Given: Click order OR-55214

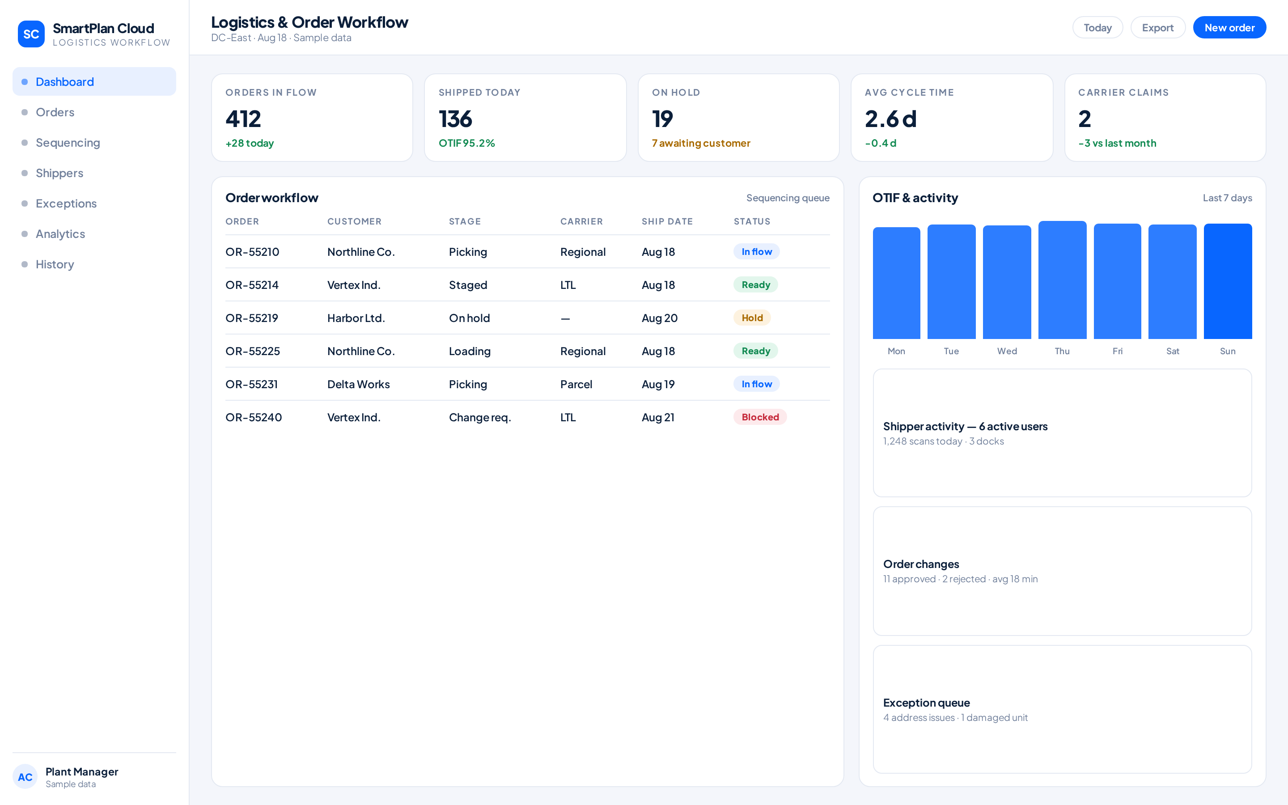Looking at the screenshot, I should click(x=252, y=285).
